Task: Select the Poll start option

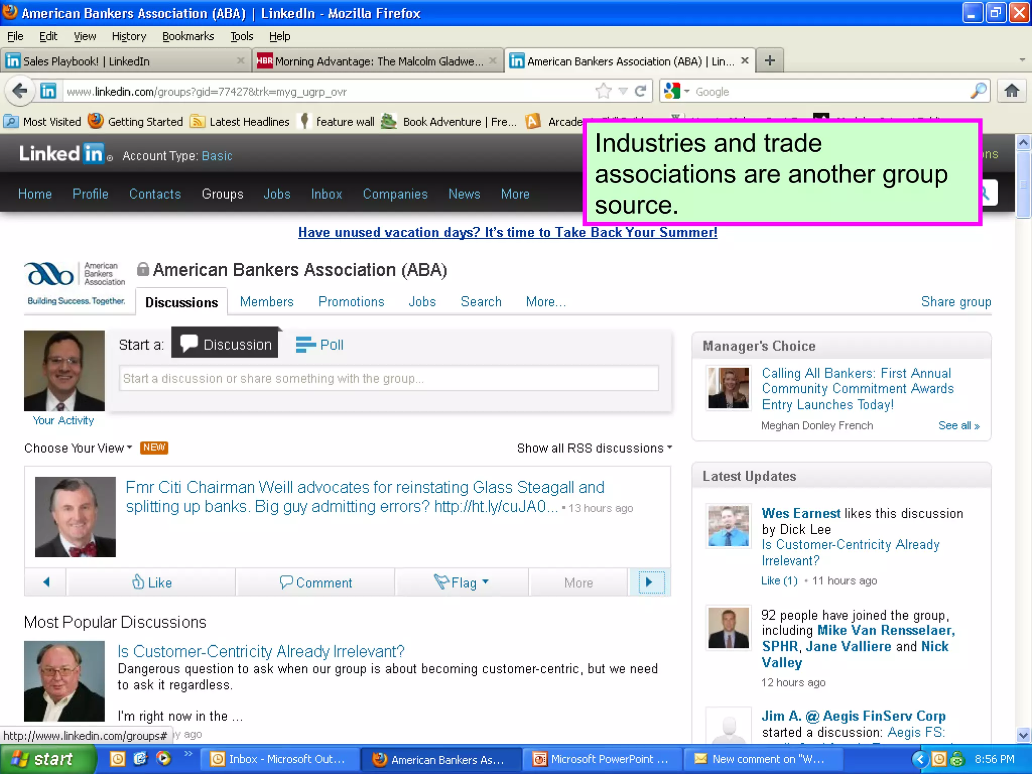Action: click(x=319, y=345)
